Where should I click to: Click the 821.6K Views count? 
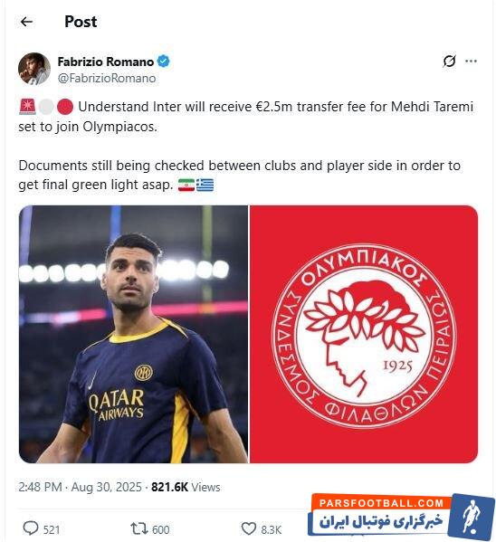pyautogui.click(x=186, y=487)
